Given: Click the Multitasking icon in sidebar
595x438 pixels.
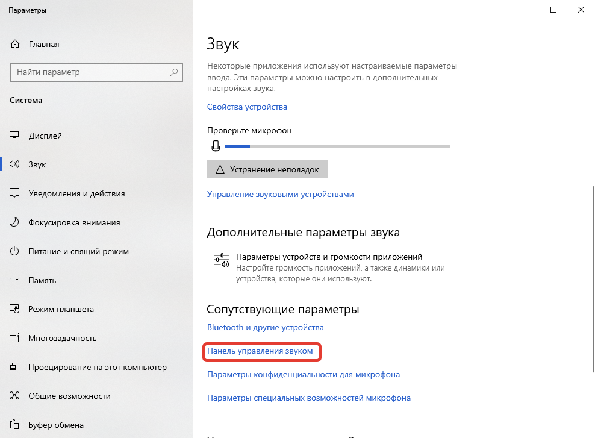Looking at the screenshot, I should (x=16, y=338).
